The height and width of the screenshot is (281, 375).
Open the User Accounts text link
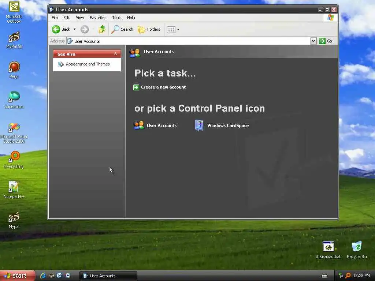(161, 125)
